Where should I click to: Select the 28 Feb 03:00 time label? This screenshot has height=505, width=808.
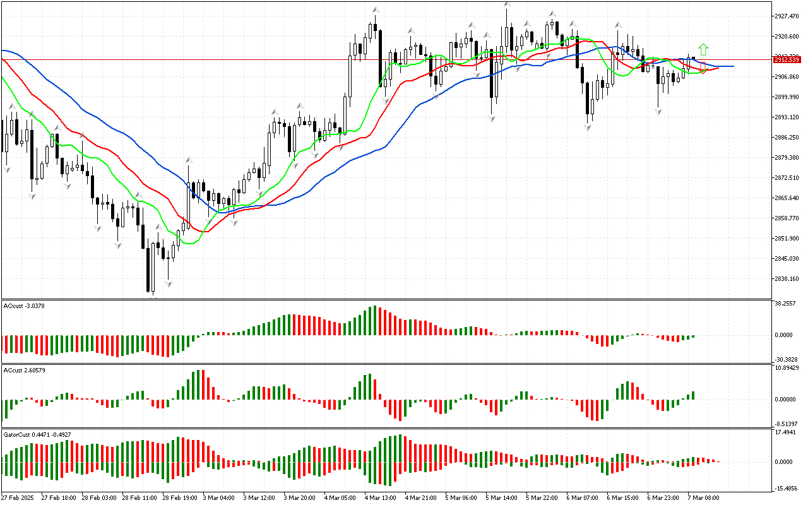click(x=100, y=497)
